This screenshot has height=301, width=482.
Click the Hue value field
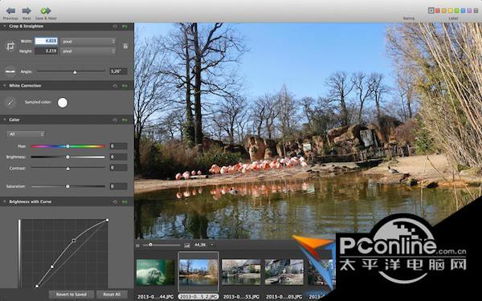[x=118, y=146]
